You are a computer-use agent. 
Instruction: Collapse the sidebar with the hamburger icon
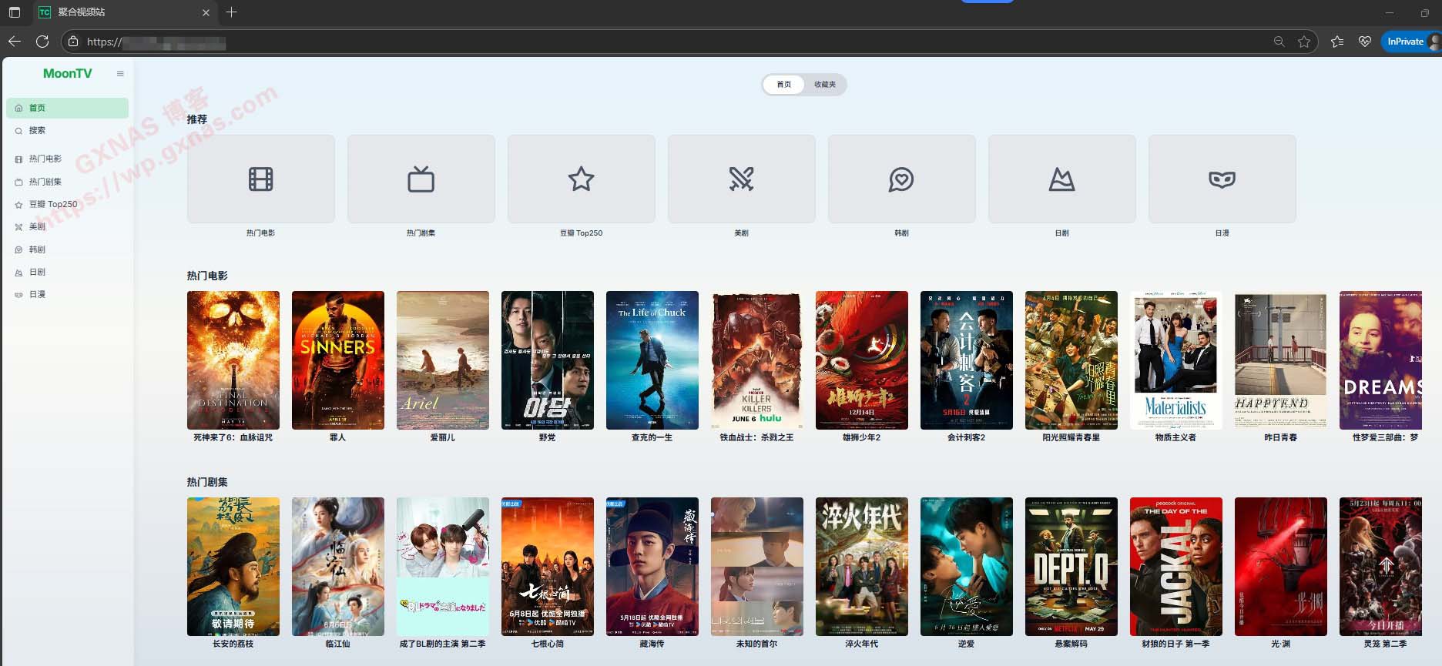tap(120, 74)
